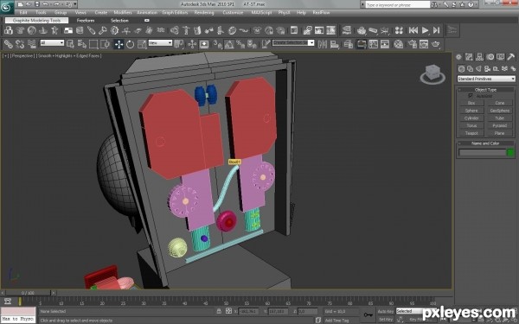
Task: Open the Utilities hammer panel
Action: pos(510,57)
